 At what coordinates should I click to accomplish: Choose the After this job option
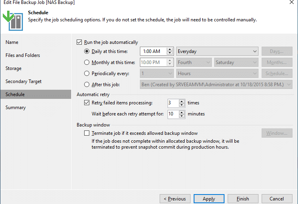pyautogui.click(x=87, y=85)
